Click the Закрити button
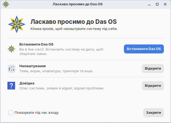 tap(154, 113)
